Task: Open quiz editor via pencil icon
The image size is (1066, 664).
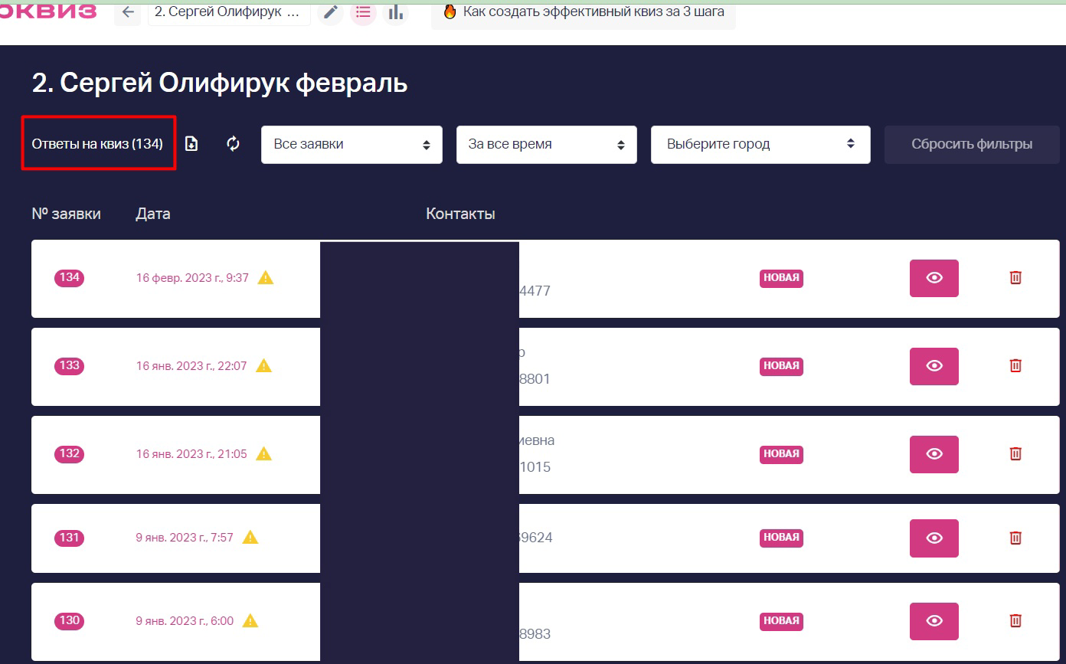Action: pyautogui.click(x=331, y=12)
